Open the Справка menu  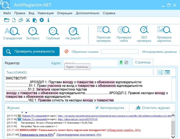109,13
